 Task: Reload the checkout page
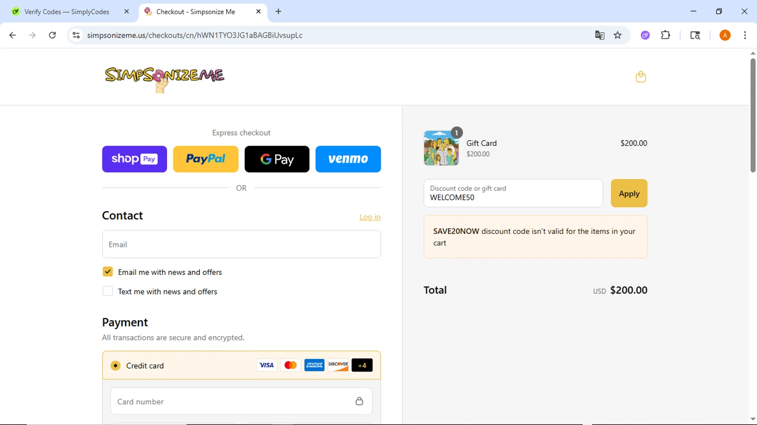click(52, 35)
